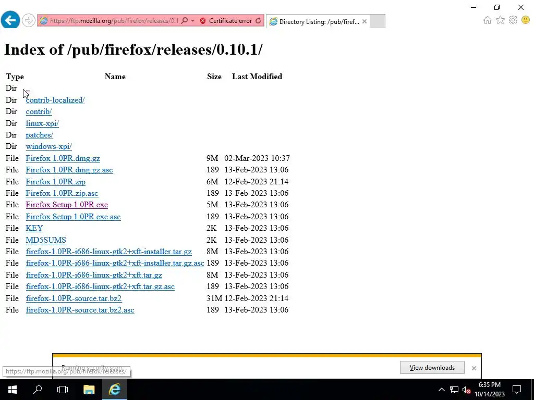The width and height of the screenshot is (534, 400).
Task: Open the Certificate error security report
Action: [x=226, y=21]
